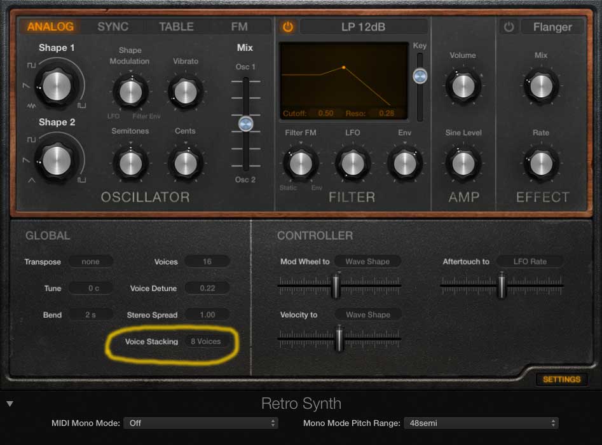Screen dimensions: 602x445
Task: Click the Shape 2 oscillator knob
Action: pos(57,158)
